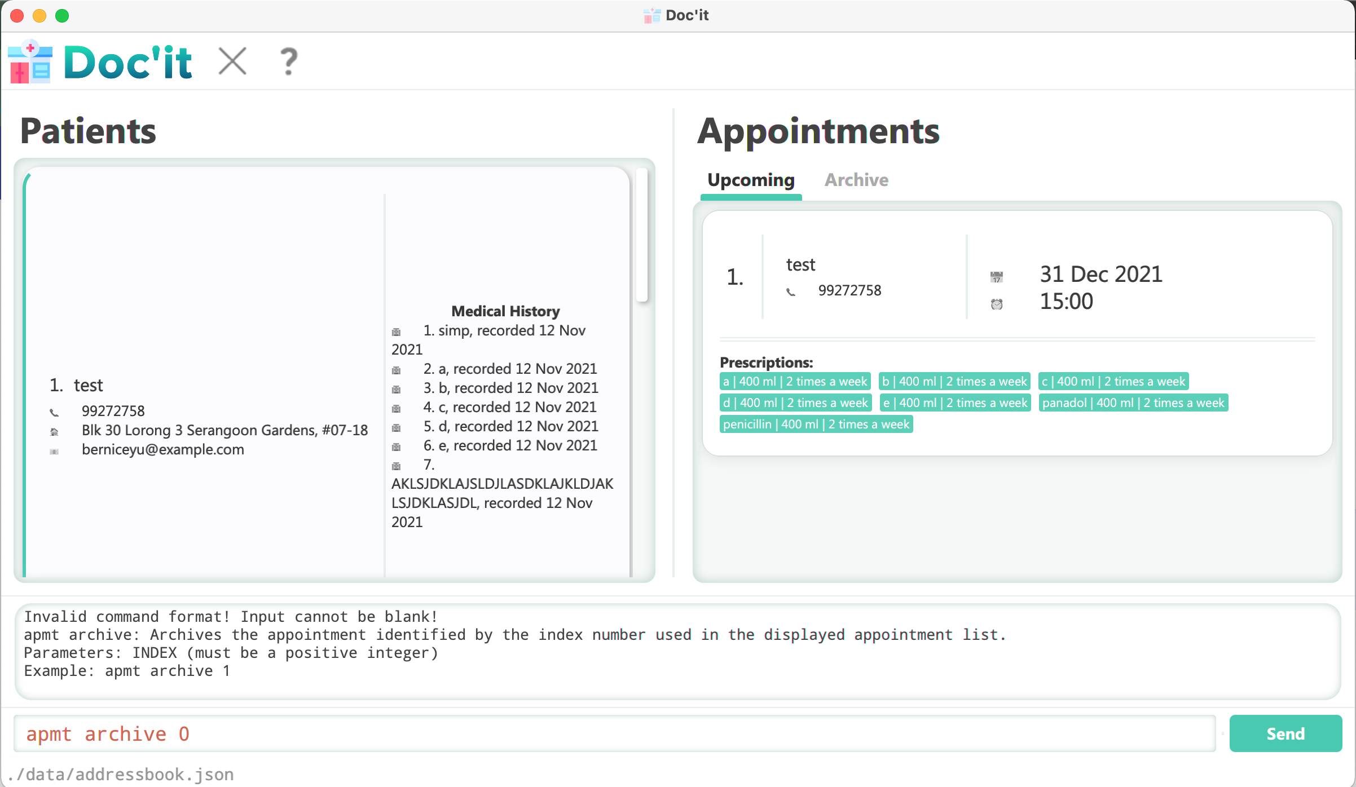Click the help question mark icon
This screenshot has height=787, width=1356.
pos(289,61)
